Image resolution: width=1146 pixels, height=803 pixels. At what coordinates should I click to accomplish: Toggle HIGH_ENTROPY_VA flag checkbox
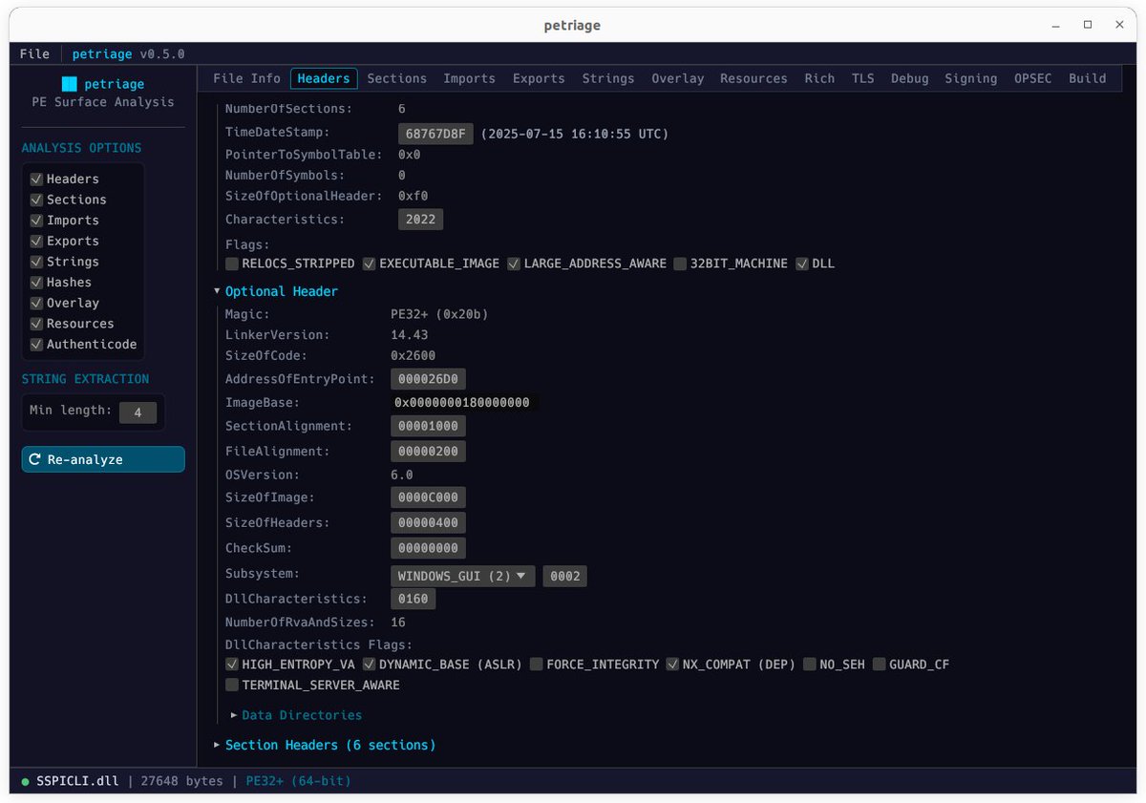pos(232,665)
